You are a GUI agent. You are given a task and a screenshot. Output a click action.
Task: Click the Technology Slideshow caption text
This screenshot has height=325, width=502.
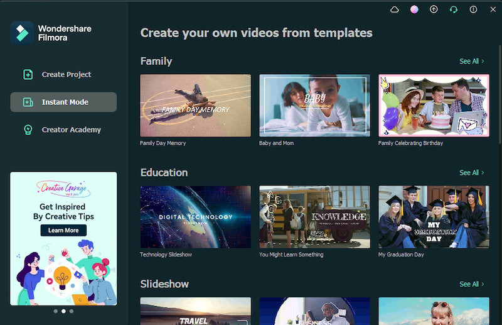[166, 255]
